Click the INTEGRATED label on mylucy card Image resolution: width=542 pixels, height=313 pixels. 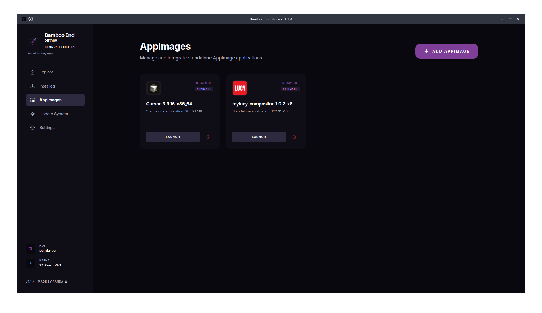289,83
